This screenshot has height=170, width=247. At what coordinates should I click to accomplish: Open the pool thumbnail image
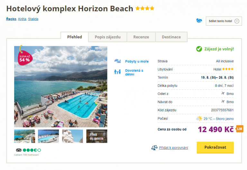49,136
